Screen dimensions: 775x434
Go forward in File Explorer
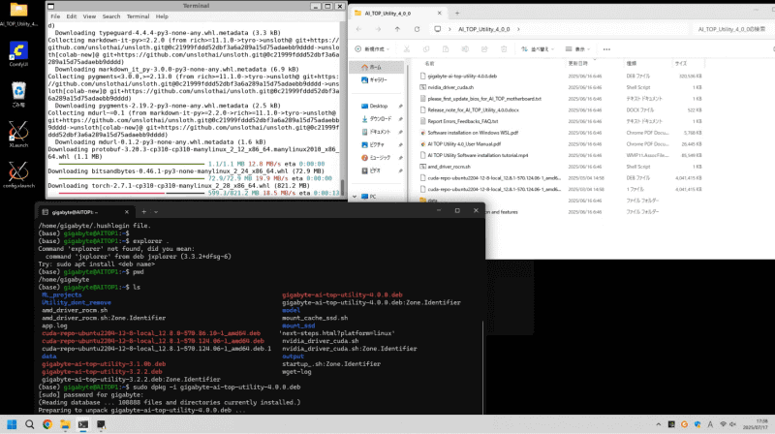pyautogui.click(x=378, y=29)
